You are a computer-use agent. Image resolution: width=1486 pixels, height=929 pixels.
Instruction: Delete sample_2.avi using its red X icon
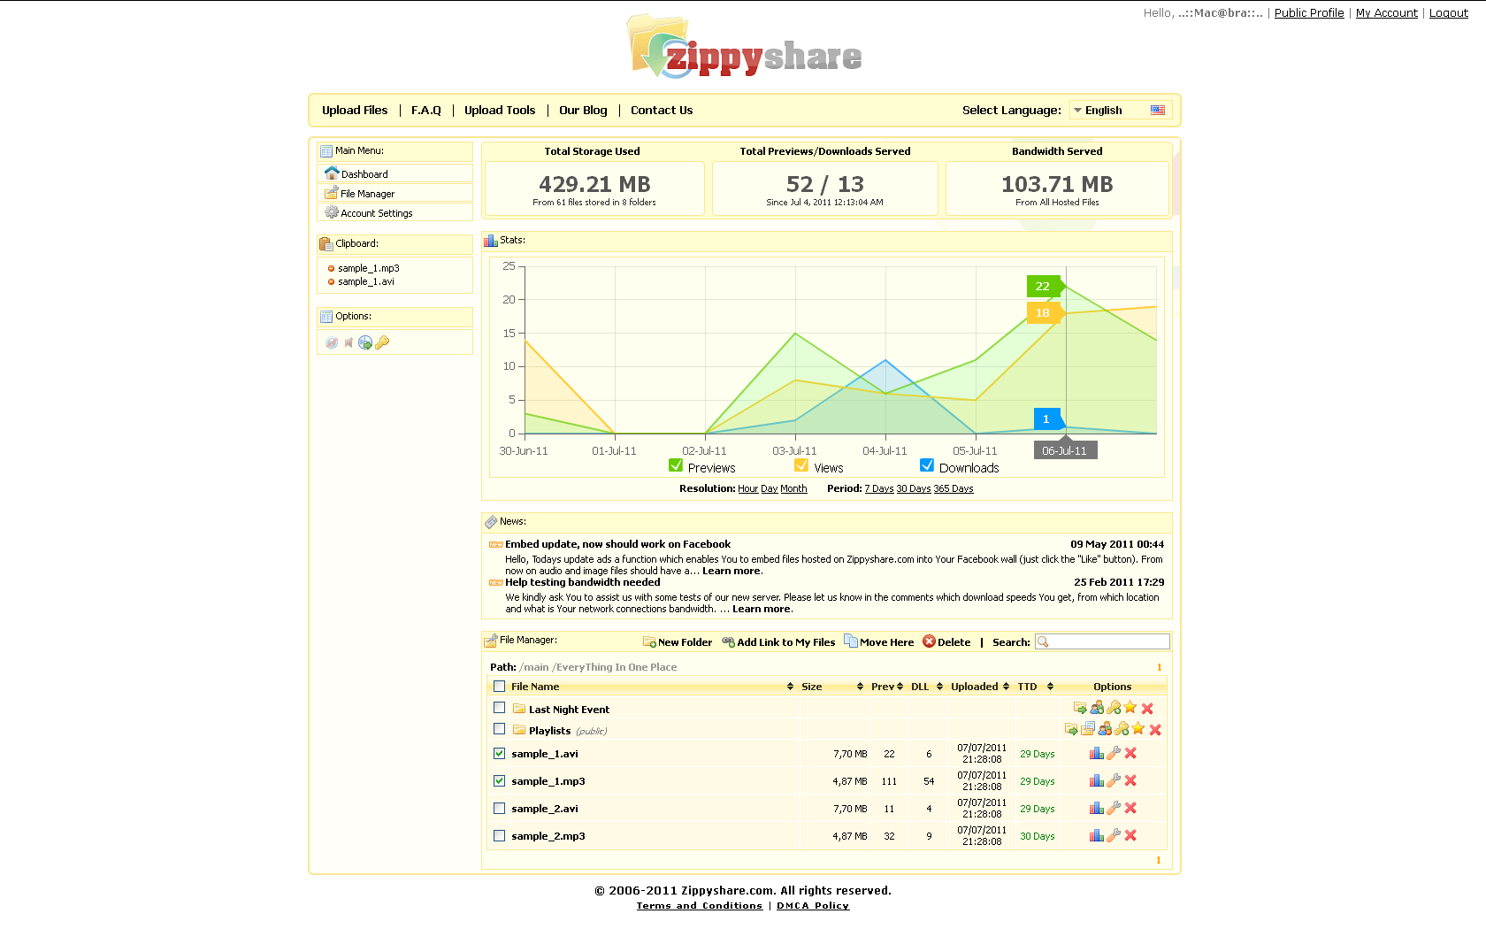coord(1130,809)
